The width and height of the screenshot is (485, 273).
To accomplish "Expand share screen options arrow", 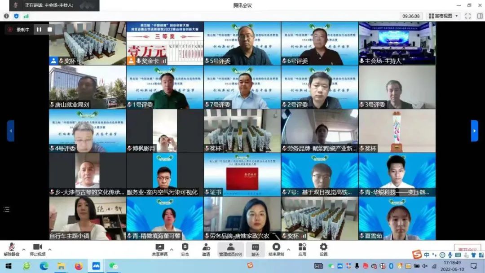I will [172, 250].
